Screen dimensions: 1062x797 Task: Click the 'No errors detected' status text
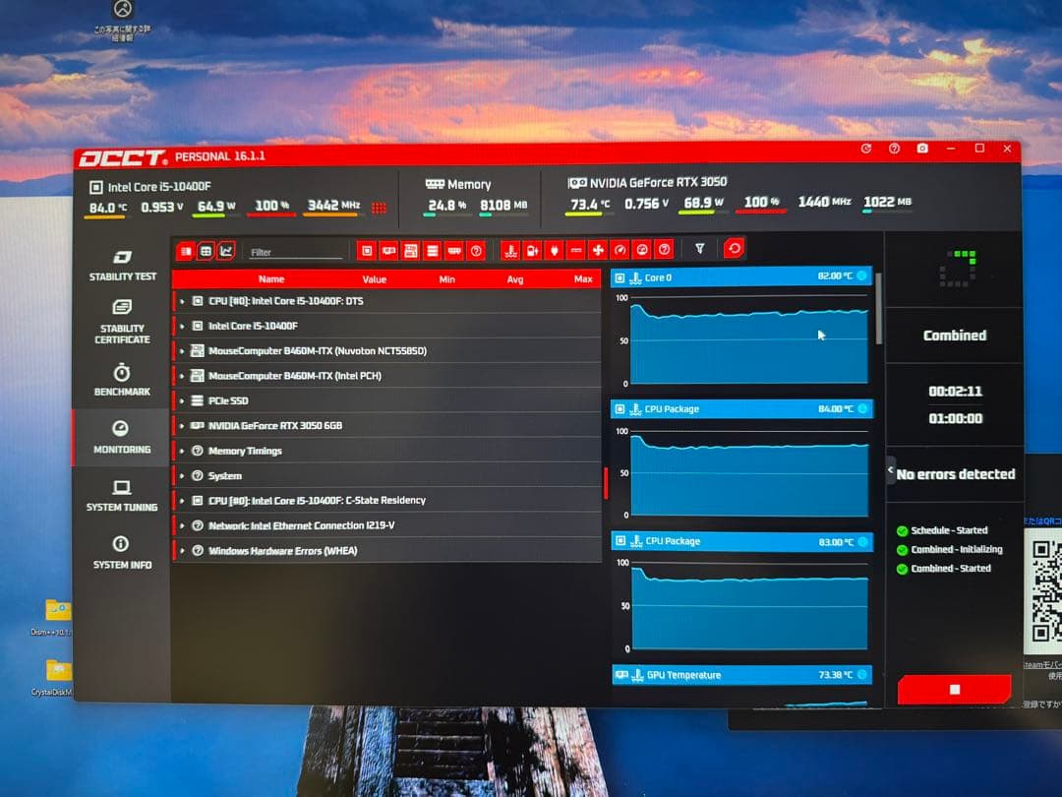[x=955, y=474]
